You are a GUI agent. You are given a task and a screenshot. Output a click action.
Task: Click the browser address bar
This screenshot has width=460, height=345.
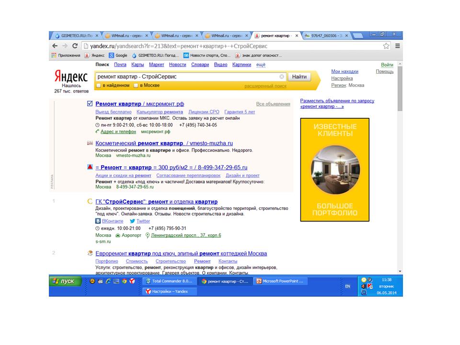click(x=232, y=46)
